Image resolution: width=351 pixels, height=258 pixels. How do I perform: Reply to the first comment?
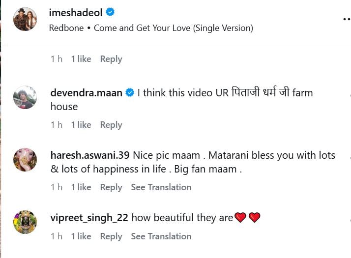pos(111,59)
